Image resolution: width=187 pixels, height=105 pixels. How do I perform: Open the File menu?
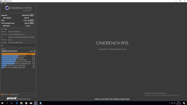(2, 3)
